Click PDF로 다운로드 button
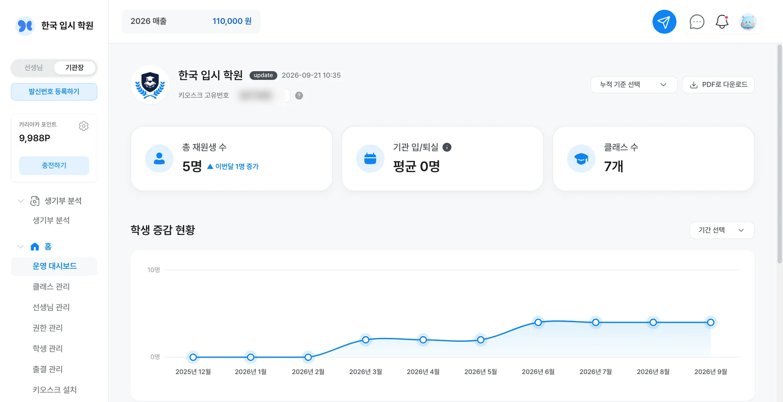 718,84
